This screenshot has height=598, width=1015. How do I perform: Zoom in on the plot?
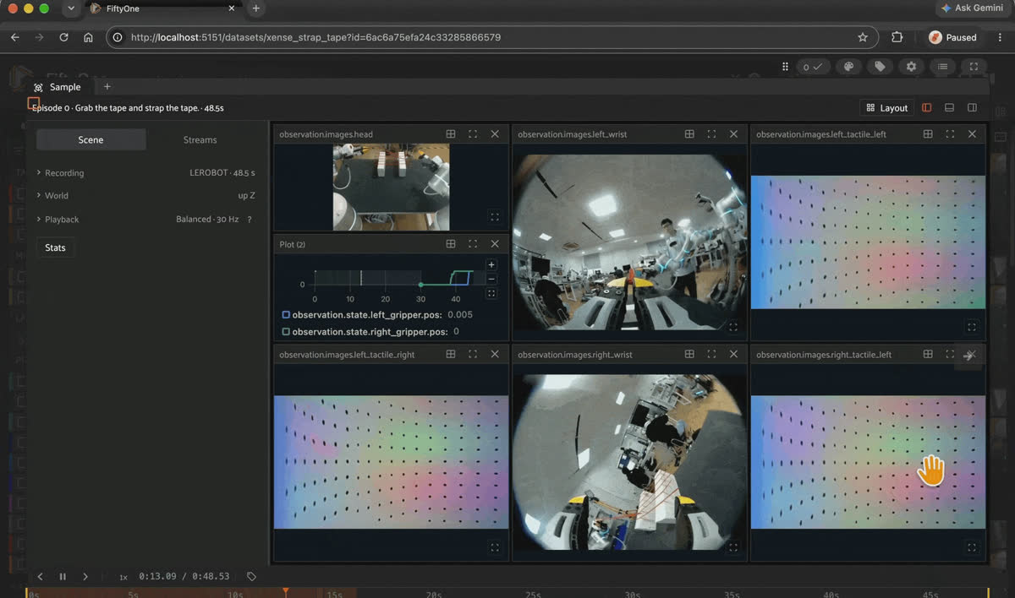click(x=491, y=265)
